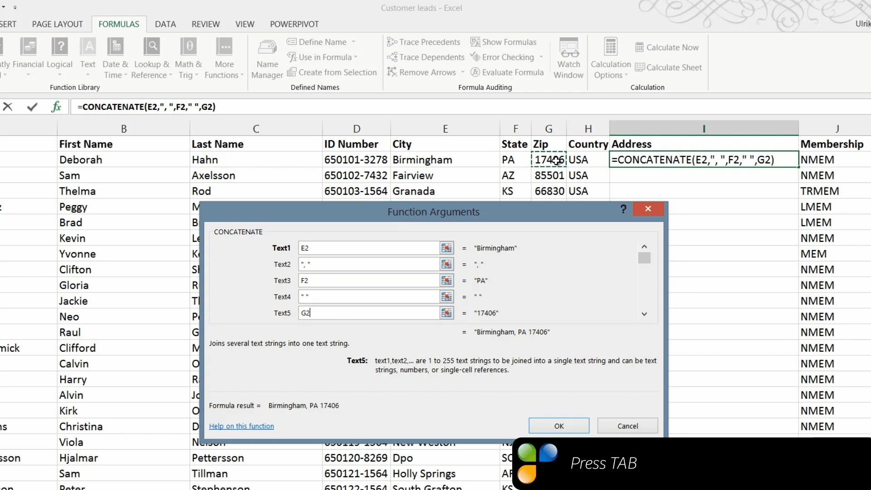Open the Help on this function link
The image size is (871, 490).
click(241, 426)
